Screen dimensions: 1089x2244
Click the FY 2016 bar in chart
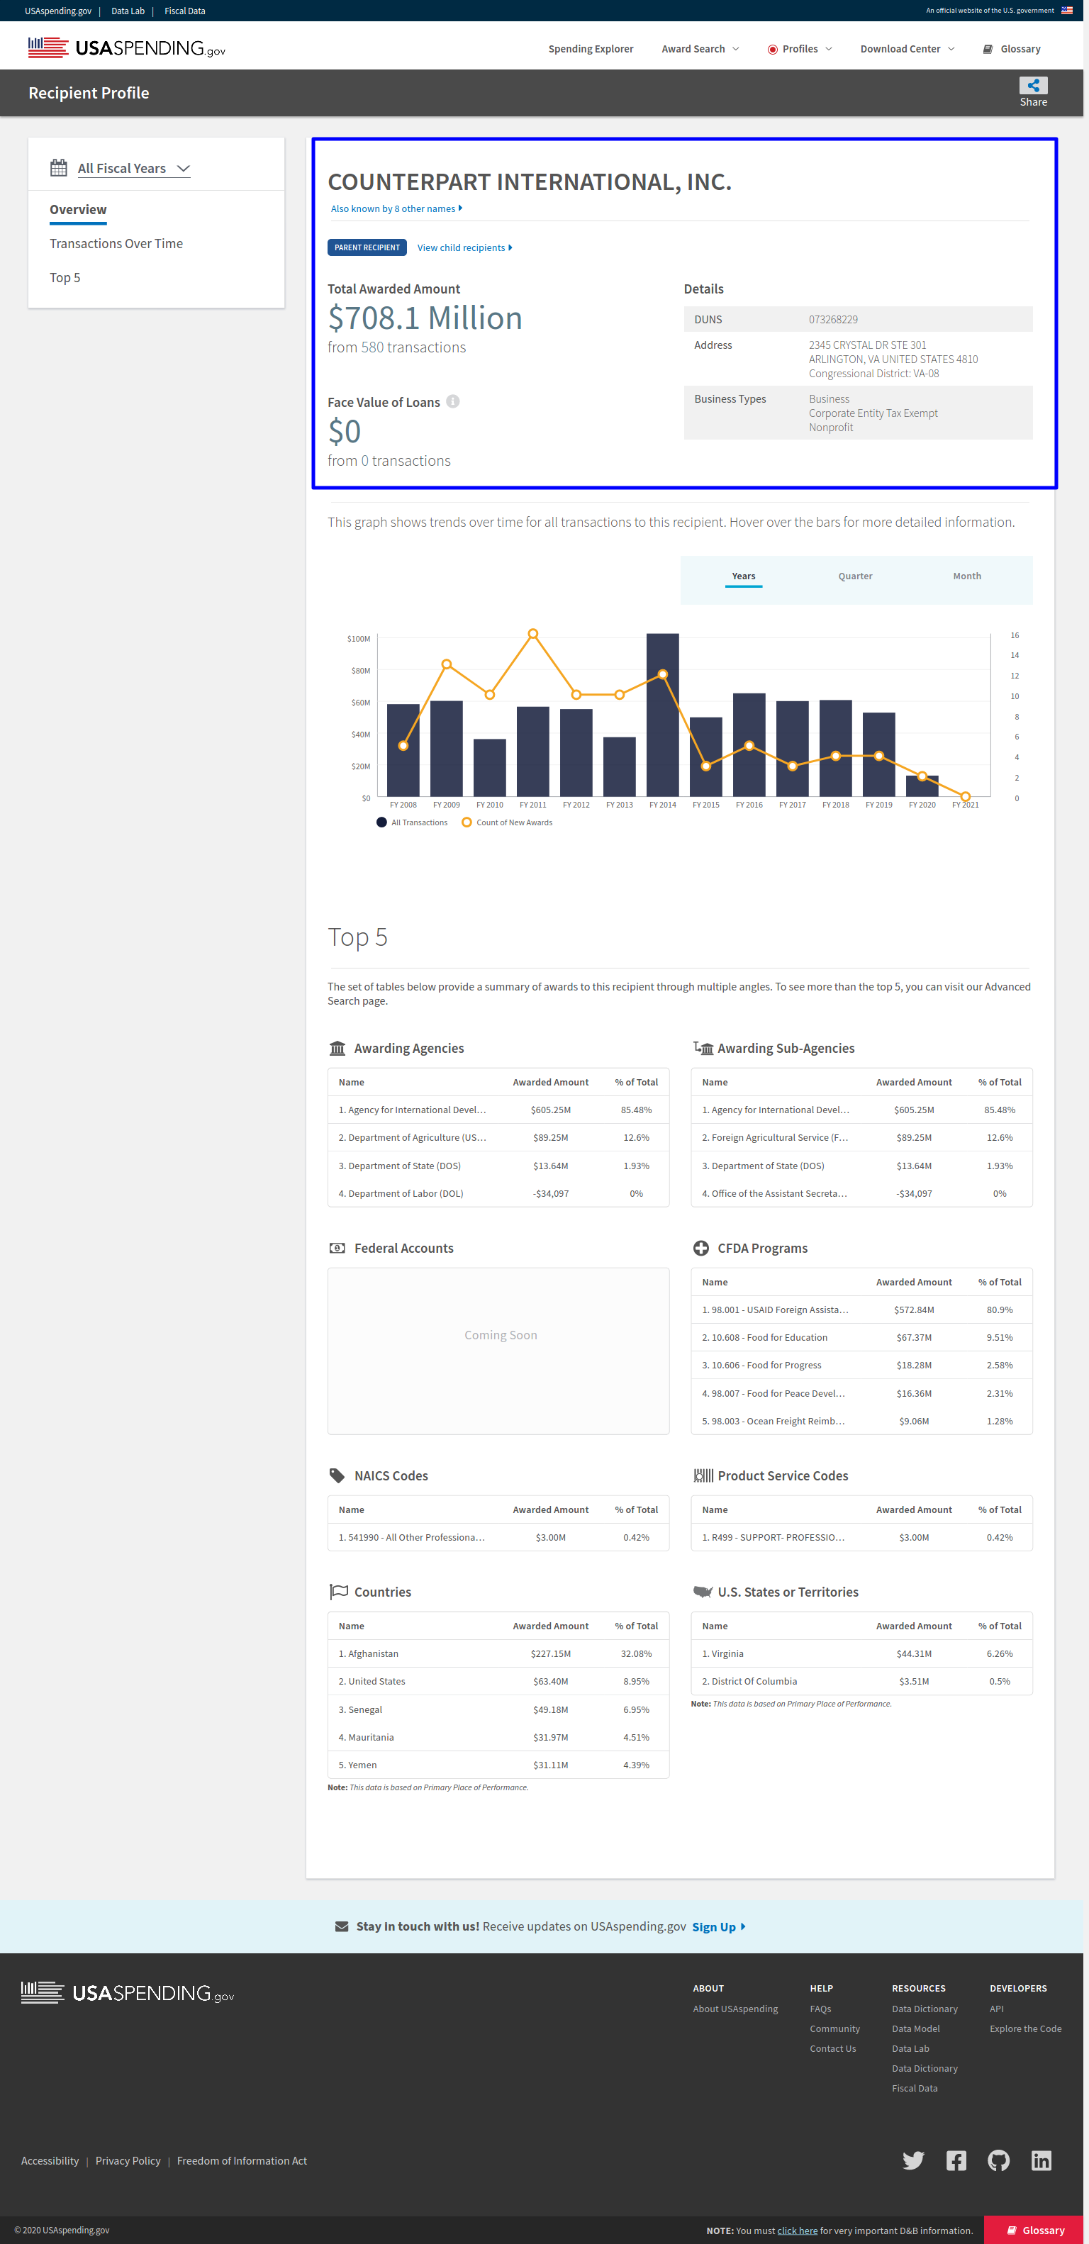click(749, 744)
